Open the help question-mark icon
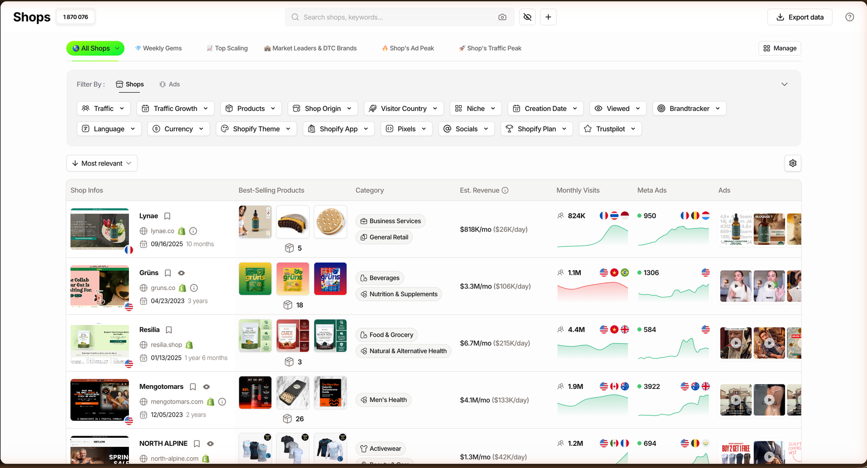The width and height of the screenshot is (867, 468). click(x=850, y=17)
